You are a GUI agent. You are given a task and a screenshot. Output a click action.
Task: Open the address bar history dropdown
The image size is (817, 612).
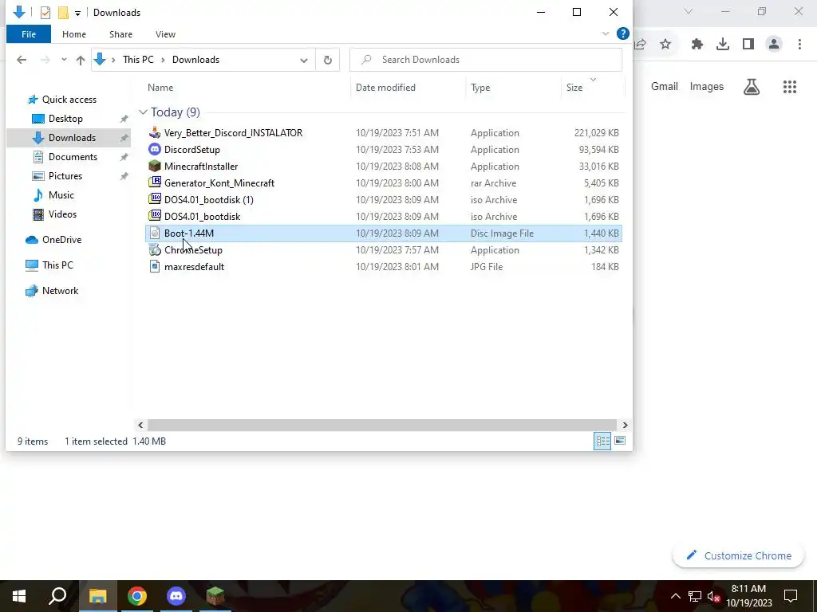pyautogui.click(x=304, y=60)
